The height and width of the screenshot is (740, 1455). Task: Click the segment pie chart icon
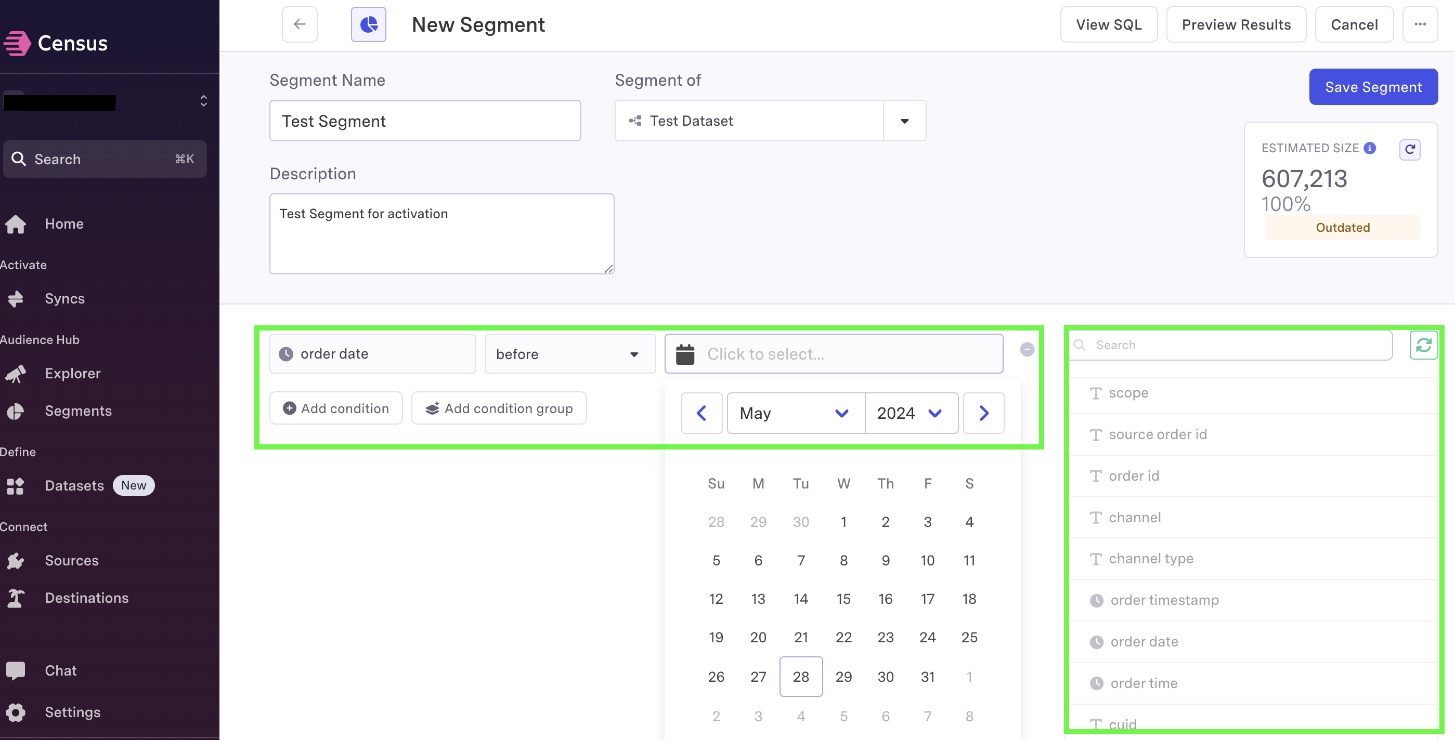coord(368,24)
